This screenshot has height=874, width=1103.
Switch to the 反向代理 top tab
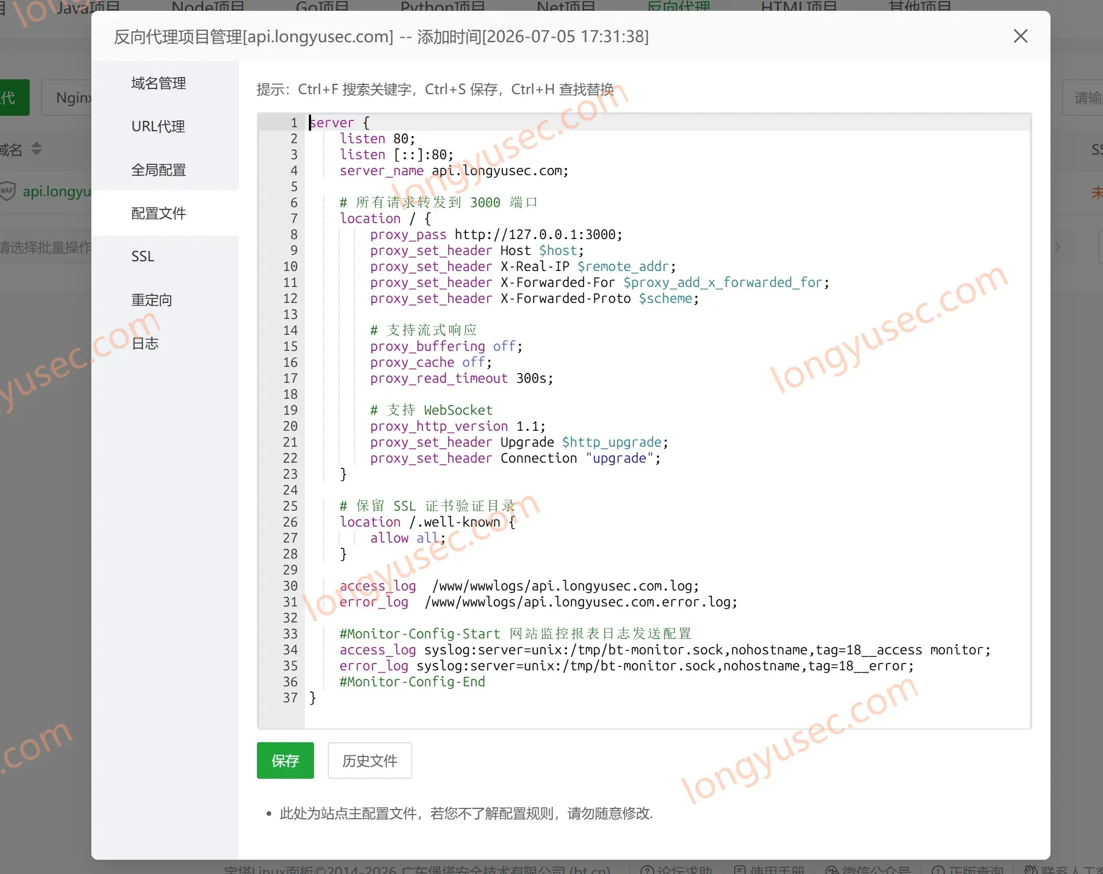[x=678, y=6]
